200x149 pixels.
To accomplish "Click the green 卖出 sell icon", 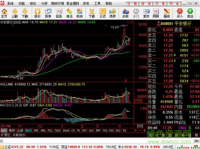I will coord(190,13).
